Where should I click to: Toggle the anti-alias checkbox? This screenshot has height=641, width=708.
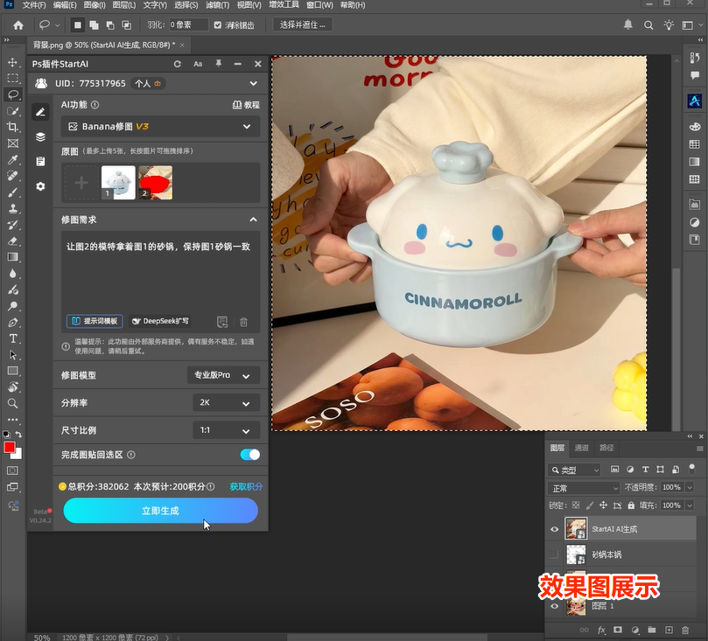[x=218, y=25]
